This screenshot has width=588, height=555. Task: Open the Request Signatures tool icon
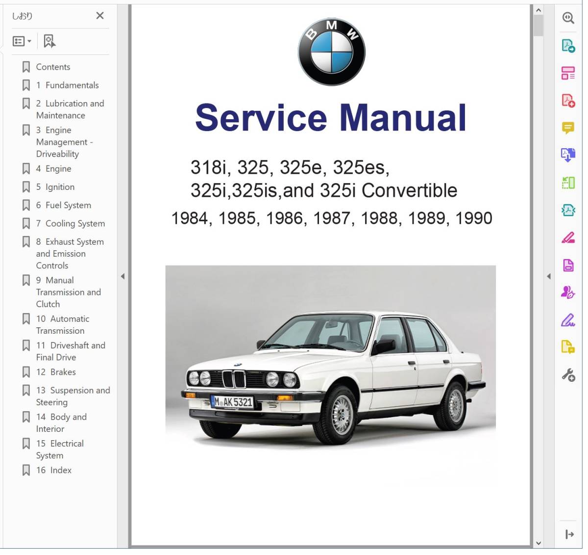[x=568, y=293]
